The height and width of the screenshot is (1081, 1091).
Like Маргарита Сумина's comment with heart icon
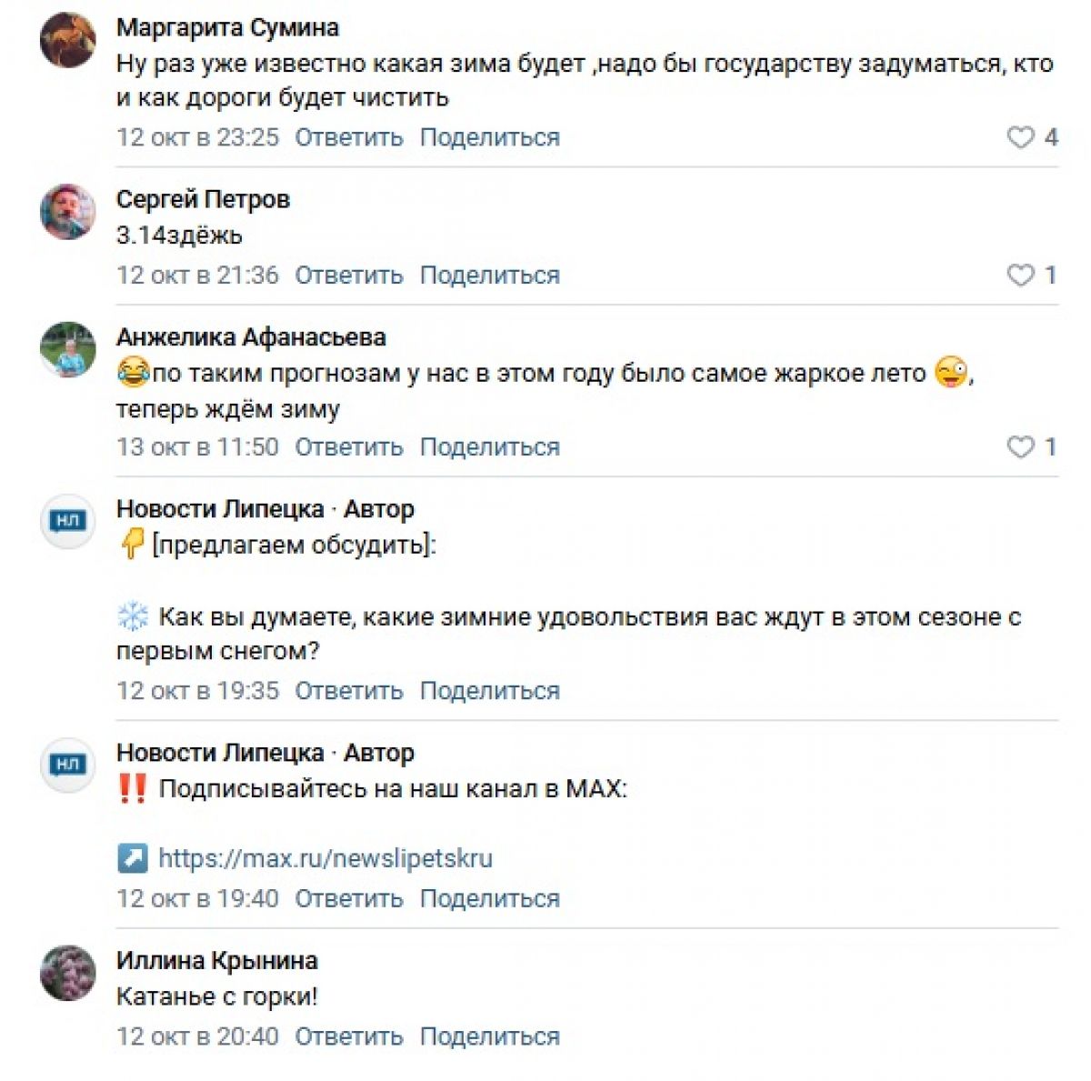click(x=1021, y=137)
